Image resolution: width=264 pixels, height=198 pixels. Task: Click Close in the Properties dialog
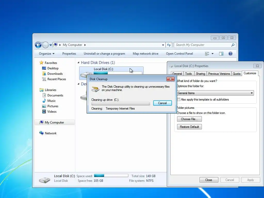(x=209, y=180)
